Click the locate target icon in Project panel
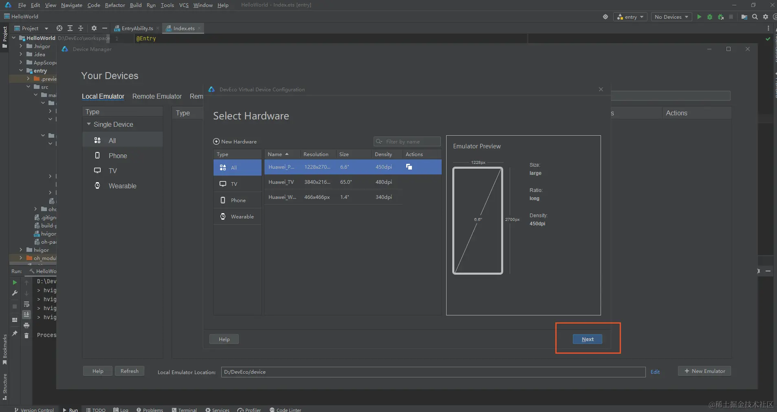 coord(59,28)
